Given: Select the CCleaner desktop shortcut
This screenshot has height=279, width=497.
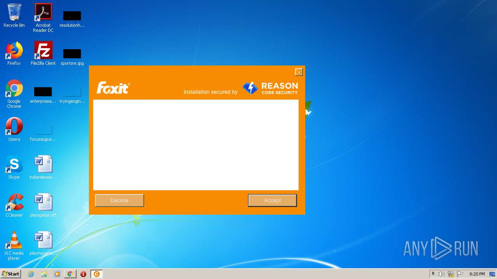Looking at the screenshot, I should point(14,205).
